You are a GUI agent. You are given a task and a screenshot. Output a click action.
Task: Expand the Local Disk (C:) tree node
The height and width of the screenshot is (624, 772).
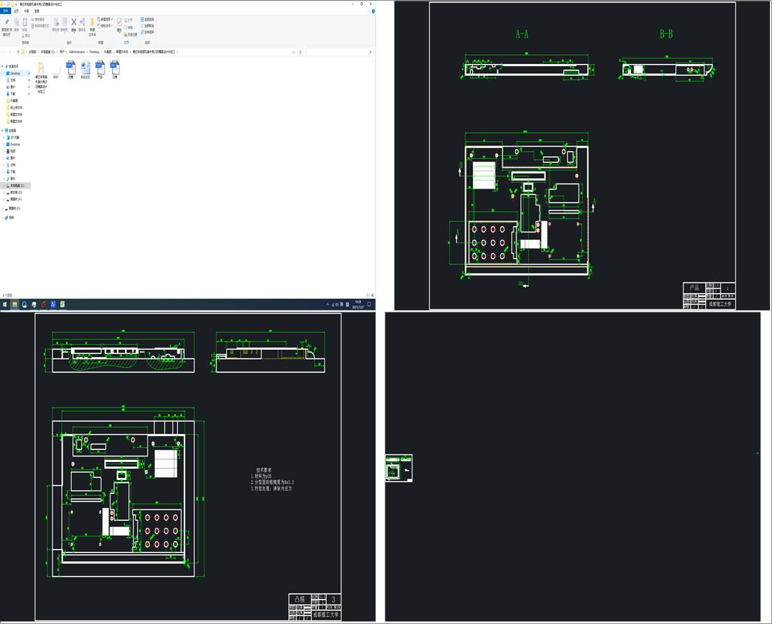pyautogui.click(x=4, y=186)
